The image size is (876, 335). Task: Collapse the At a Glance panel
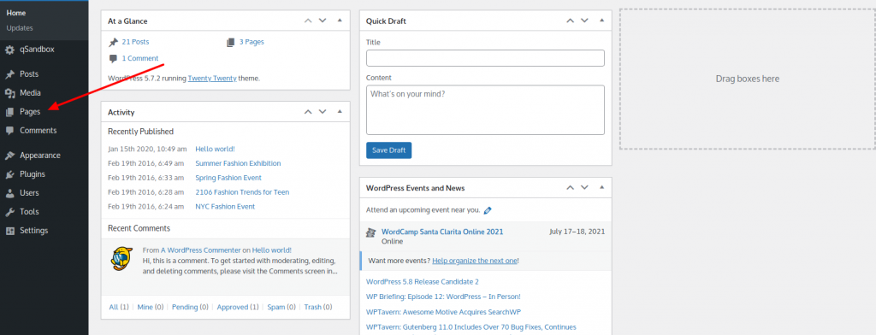[x=340, y=21]
